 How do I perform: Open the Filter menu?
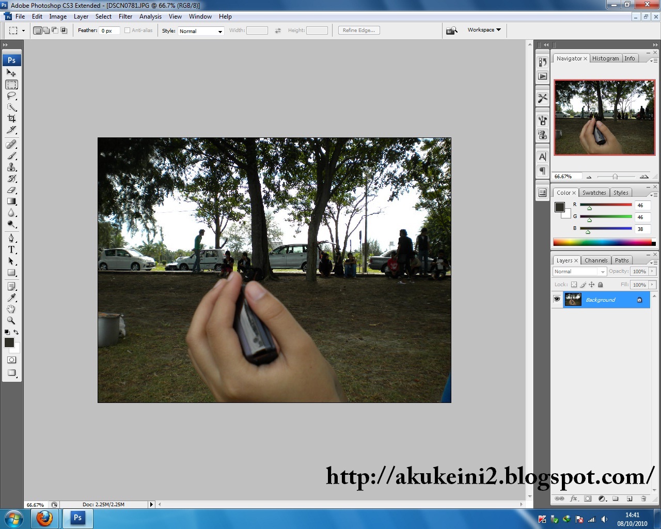(125, 16)
